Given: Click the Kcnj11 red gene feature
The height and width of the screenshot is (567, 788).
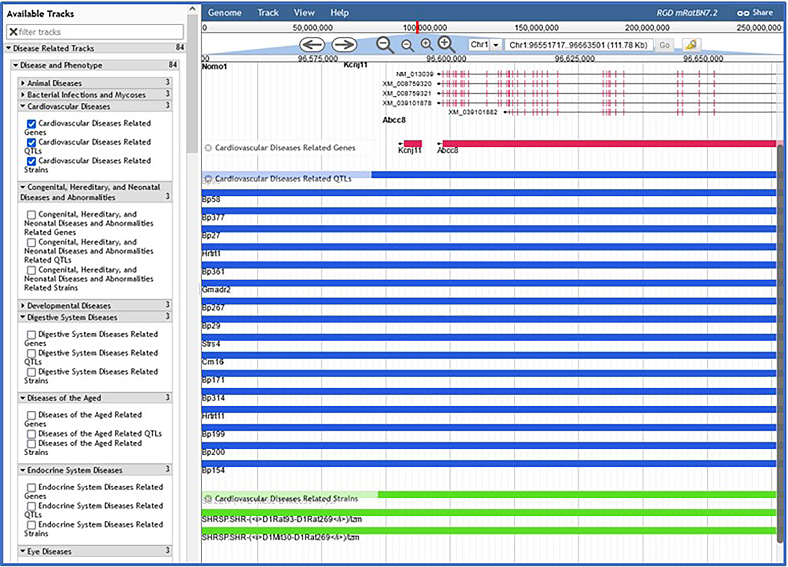Looking at the screenshot, I should (412, 144).
